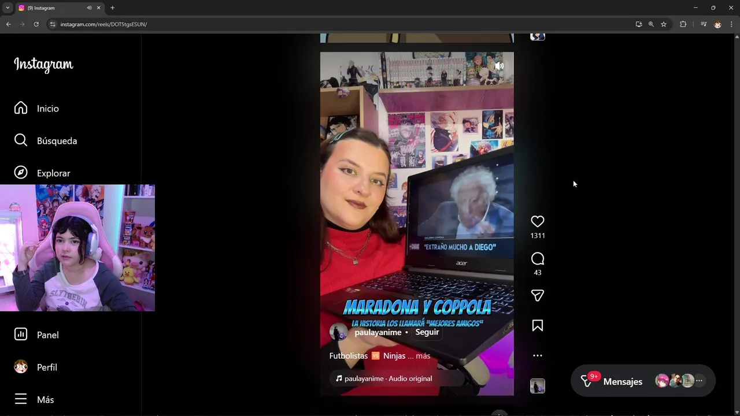Click the Perfil avatar icon in the sidebar
Screen dimensions: 740x416
pyautogui.click(x=21, y=367)
